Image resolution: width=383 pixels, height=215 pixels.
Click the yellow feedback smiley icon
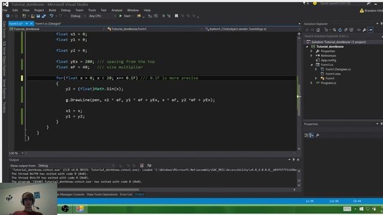pyautogui.click(x=315, y=4)
